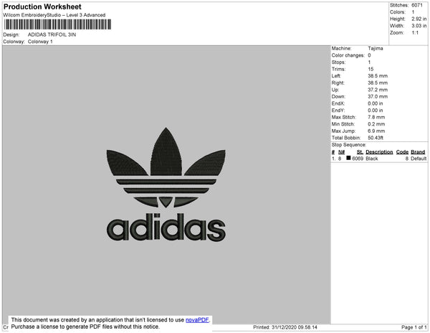Click the Down value '37.0 mm'
Image resolution: width=430 pixels, height=333 pixels.
[x=378, y=97]
